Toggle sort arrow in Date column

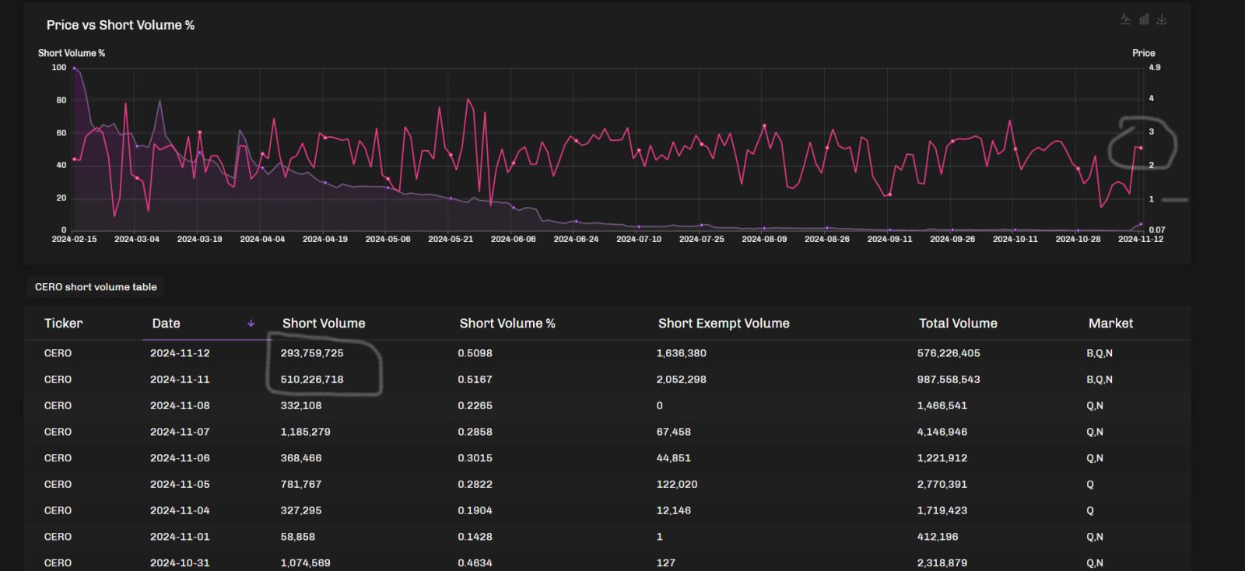click(x=251, y=324)
